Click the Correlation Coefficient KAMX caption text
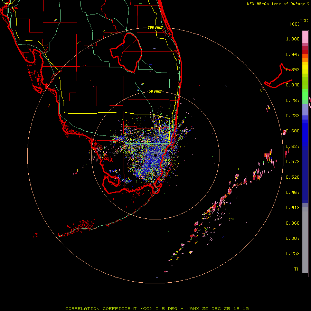The width and height of the screenshot is (311, 311). 157,309
